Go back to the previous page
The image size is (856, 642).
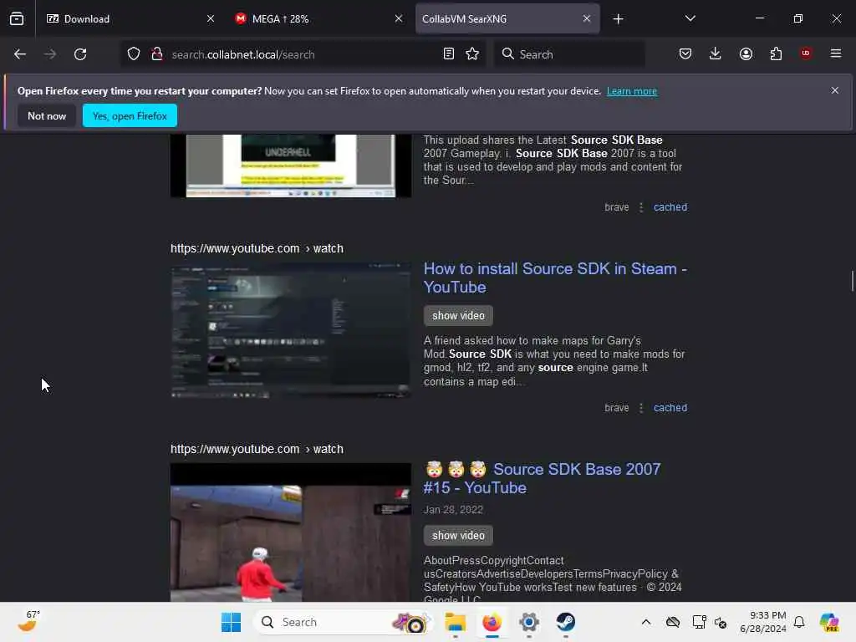(x=20, y=54)
